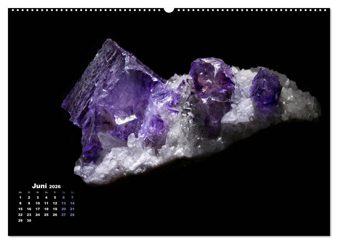Click the date 13 in the Saturday column
Image resolution: width=338 pixels, height=244 pixels.
pyautogui.click(x=64, y=203)
